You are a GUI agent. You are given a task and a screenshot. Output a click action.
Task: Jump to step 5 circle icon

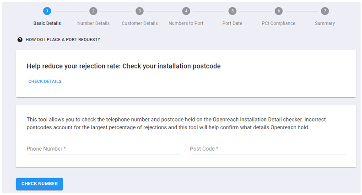[232, 11]
